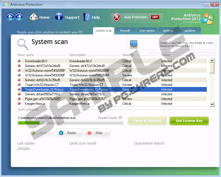Click the magnifying glass System scan icon

[23, 44]
